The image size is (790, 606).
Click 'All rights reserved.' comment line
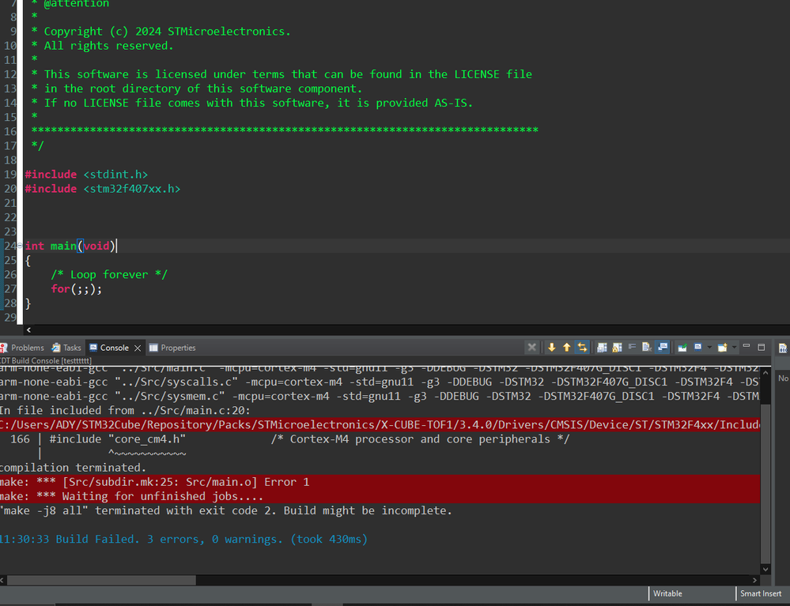click(x=102, y=46)
